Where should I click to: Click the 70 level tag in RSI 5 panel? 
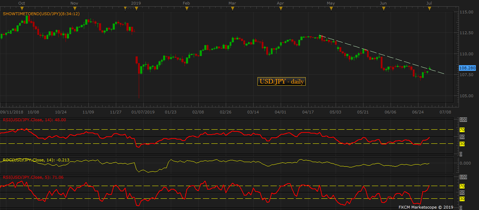[x=462, y=186]
